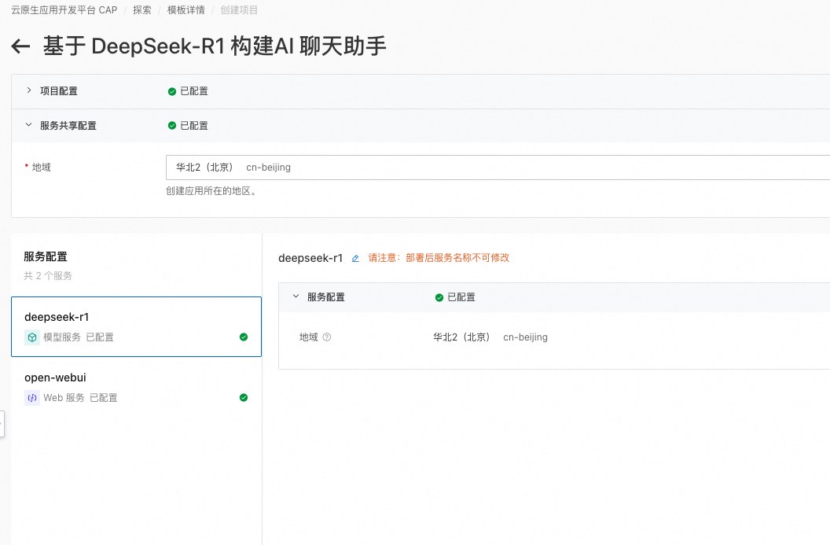Click 已配置 status in 项目配置 row
The height and width of the screenshot is (545, 830).
[x=194, y=91]
